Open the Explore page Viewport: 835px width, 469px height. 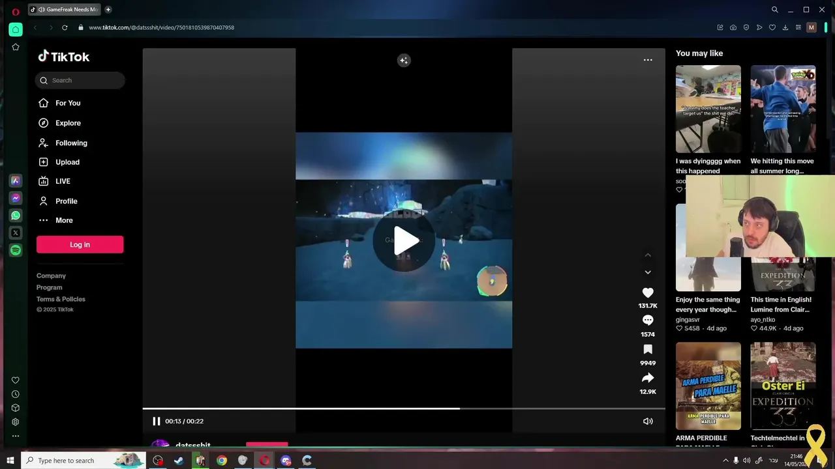coord(59,123)
